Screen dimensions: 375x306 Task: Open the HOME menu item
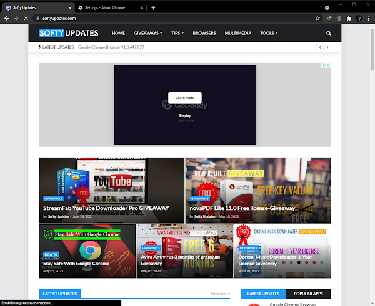(x=118, y=33)
